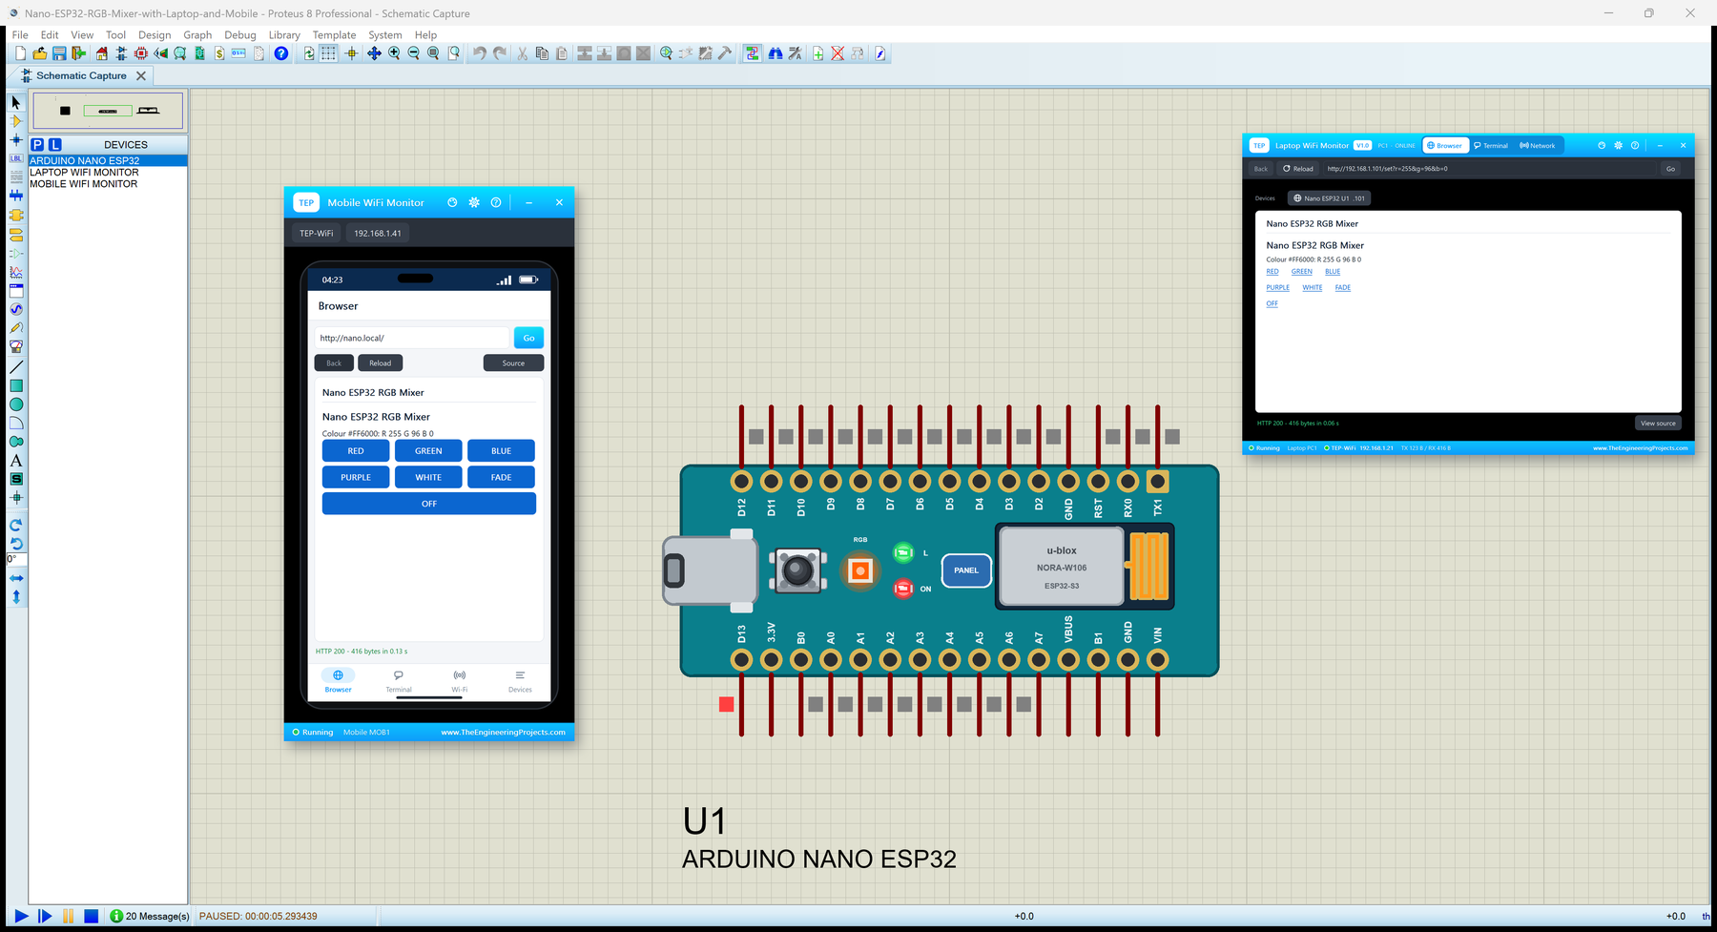Save the project with the floppy icon
The width and height of the screenshot is (1717, 932).
click(59, 53)
